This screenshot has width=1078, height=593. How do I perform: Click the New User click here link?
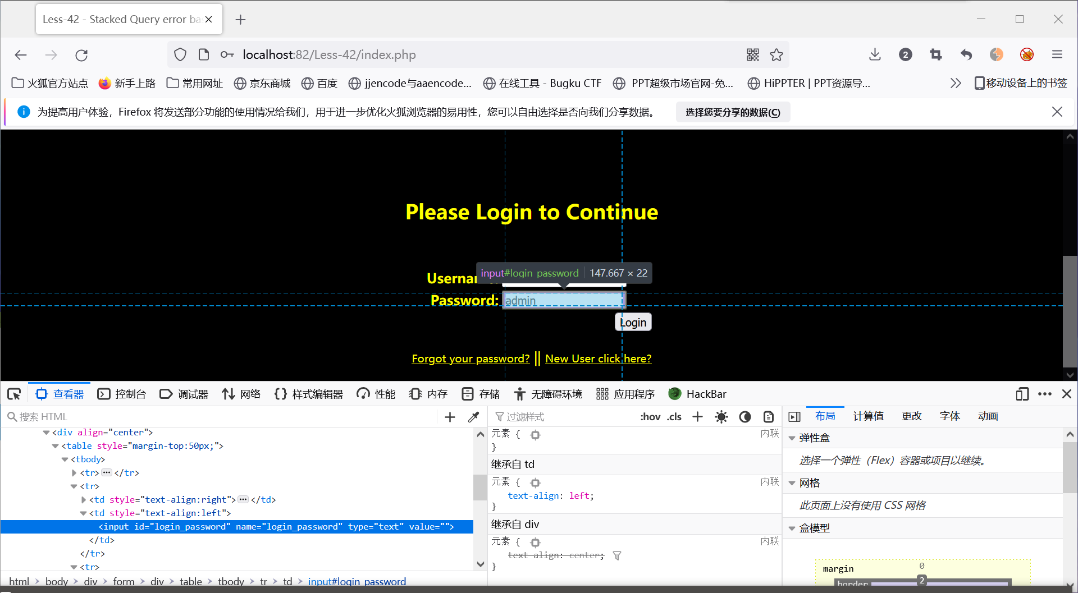click(x=598, y=358)
